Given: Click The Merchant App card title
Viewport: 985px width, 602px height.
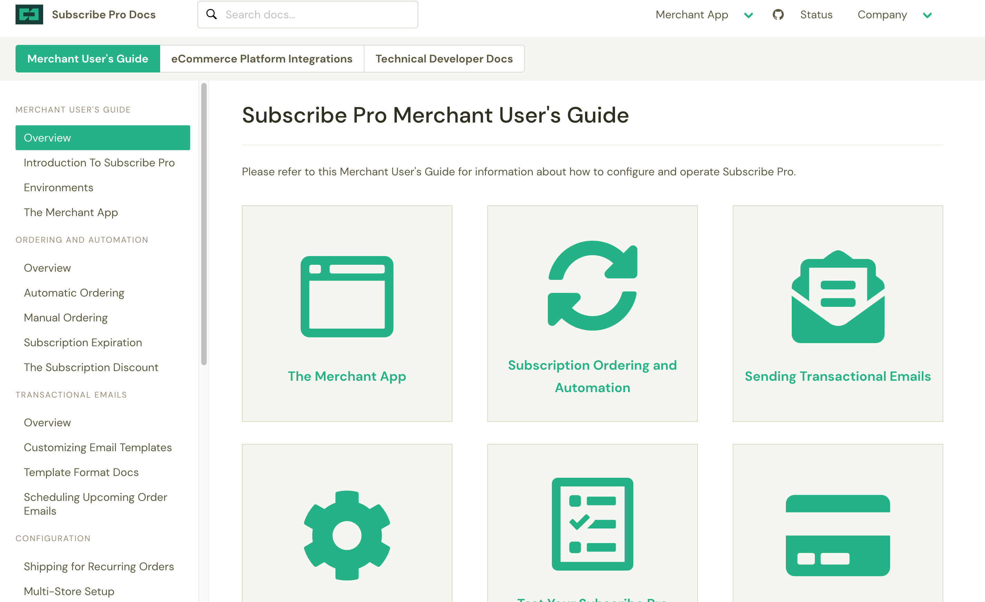Looking at the screenshot, I should pyautogui.click(x=347, y=376).
